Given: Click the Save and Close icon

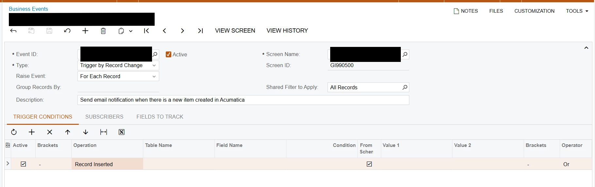Looking at the screenshot, I should pyautogui.click(x=31, y=31).
